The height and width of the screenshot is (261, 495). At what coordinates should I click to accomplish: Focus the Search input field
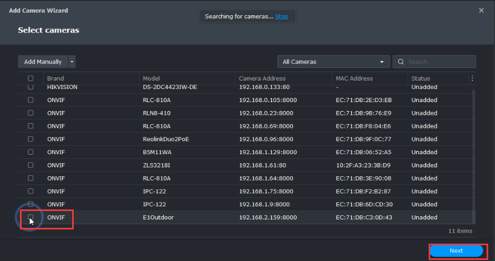tap(434, 62)
